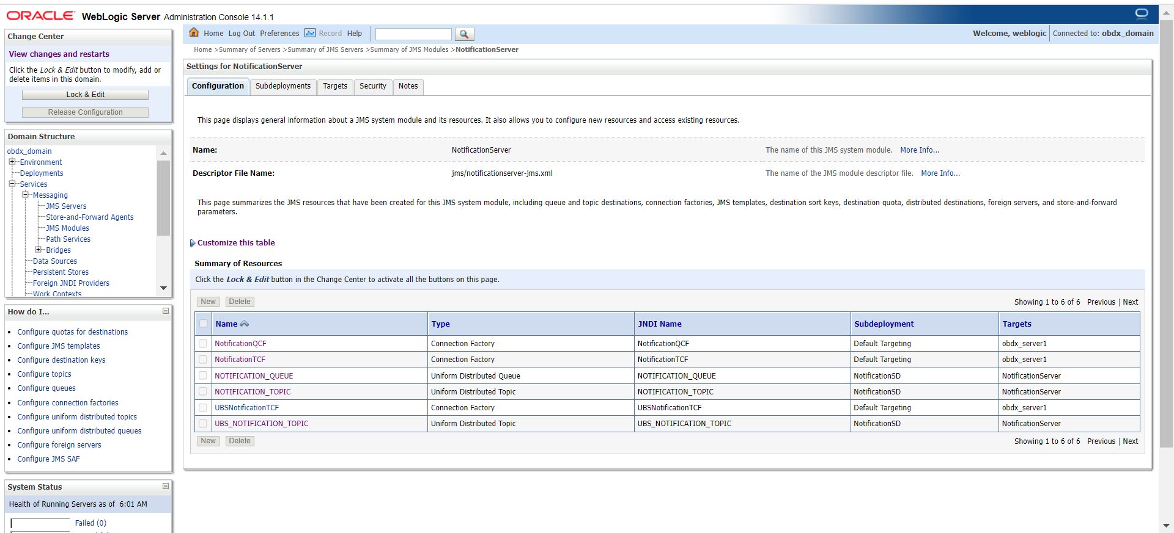The height and width of the screenshot is (533, 1174).
Task: Open Summary of Servers breadcrumb
Action: (249, 50)
